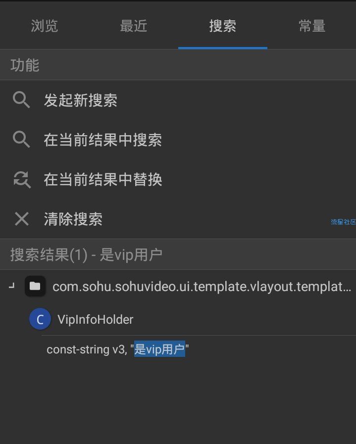Click the blue C class icon

pos(40,319)
